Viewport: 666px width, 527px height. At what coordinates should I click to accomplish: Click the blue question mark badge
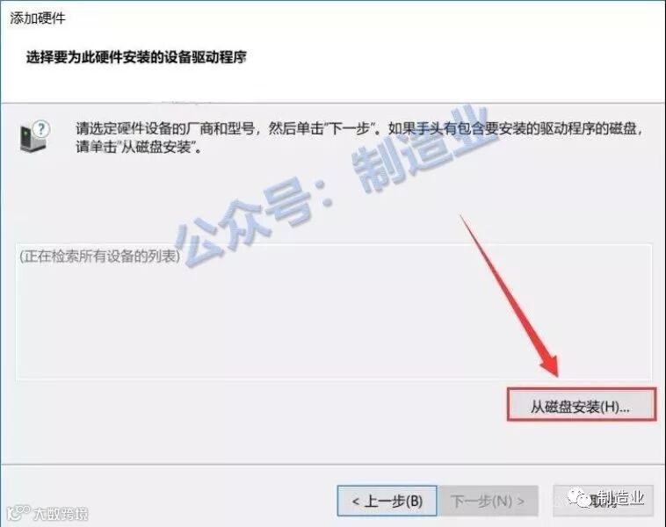pos(41,129)
